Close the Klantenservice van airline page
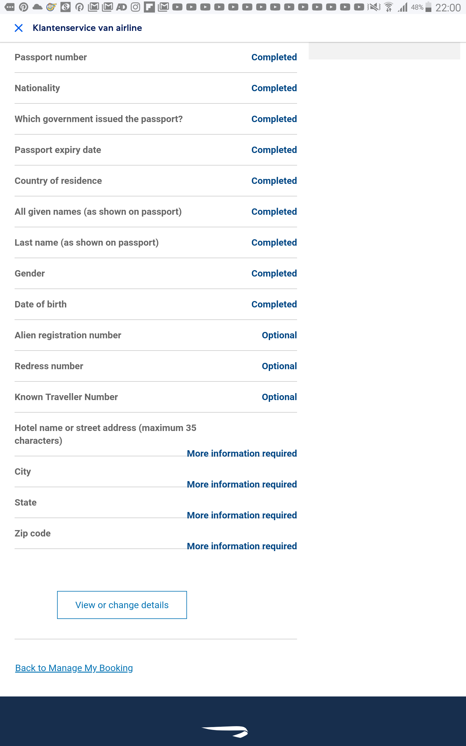The height and width of the screenshot is (746, 466). [x=18, y=28]
